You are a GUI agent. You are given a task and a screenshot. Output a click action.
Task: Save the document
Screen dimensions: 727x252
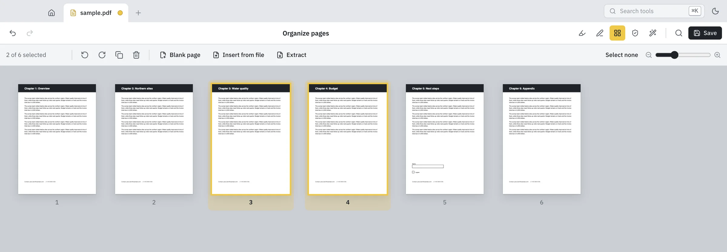705,33
